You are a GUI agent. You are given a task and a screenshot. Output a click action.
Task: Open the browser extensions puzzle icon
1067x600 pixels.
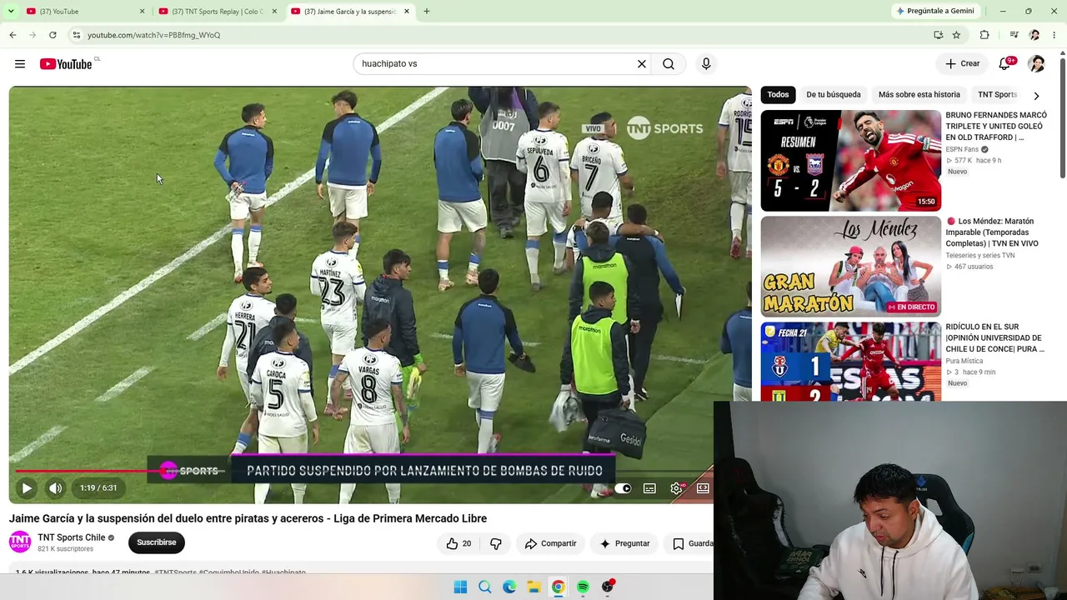984,35
